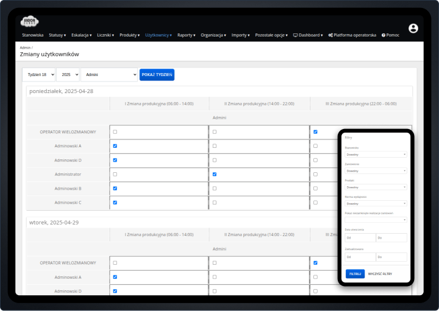Open the Użytkownicy menu
Image resolution: width=439 pixels, height=311 pixels.
pyautogui.click(x=159, y=35)
